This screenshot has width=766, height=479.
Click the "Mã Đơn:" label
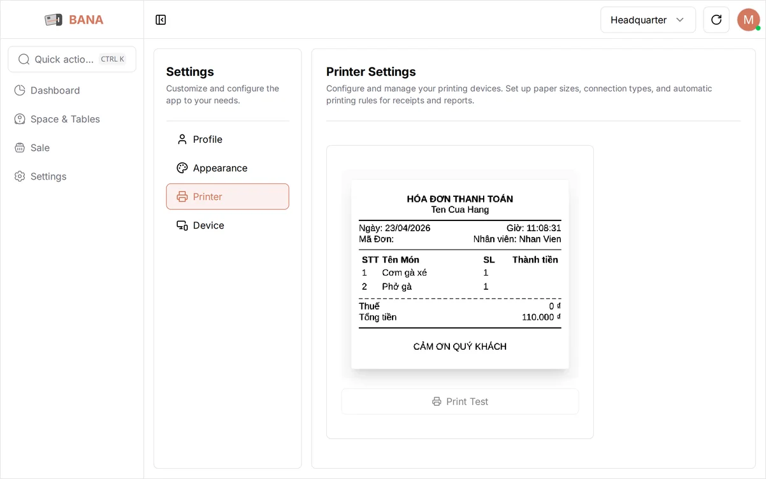point(377,239)
